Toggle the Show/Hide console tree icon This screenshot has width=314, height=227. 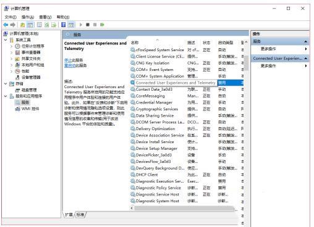pos(30,25)
